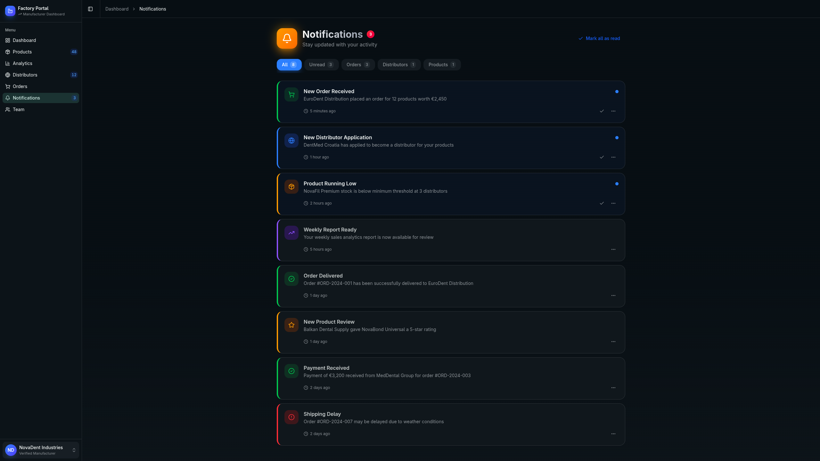Click the globe icon on New Distributor Application
Image resolution: width=820 pixels, height=461 pixels.
point(291,141)
